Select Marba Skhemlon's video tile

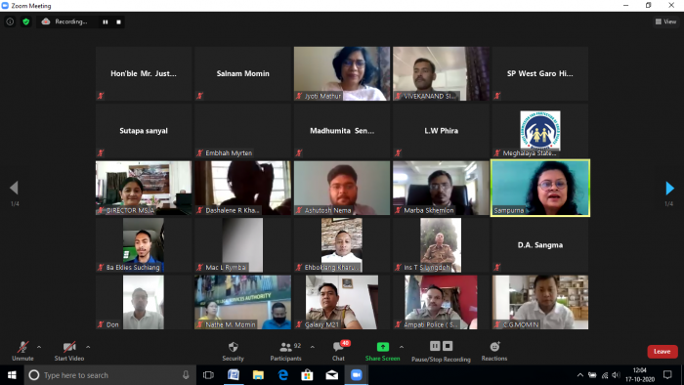[x=441, y=188]
